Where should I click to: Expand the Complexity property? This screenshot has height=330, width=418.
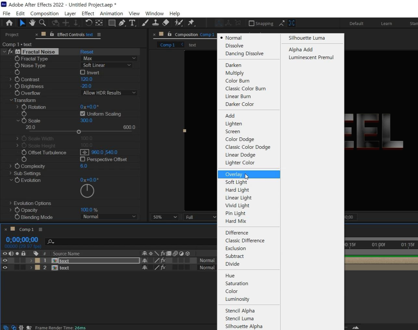(10, 166)
